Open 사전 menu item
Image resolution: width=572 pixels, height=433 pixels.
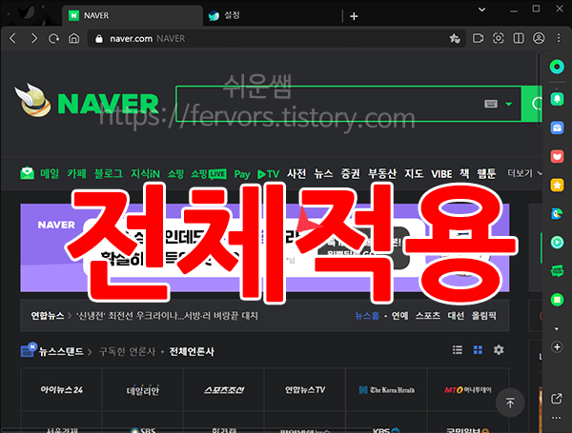click(x=296, y=174)
